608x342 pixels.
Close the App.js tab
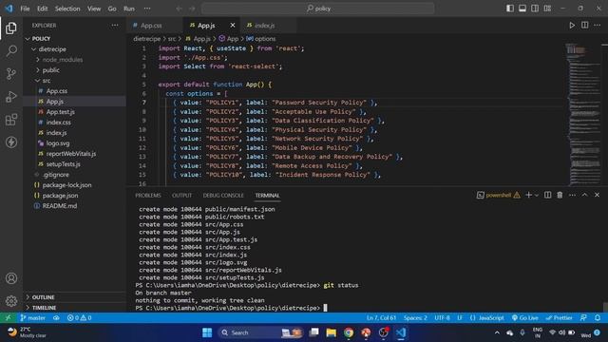[x=232, y=26]
